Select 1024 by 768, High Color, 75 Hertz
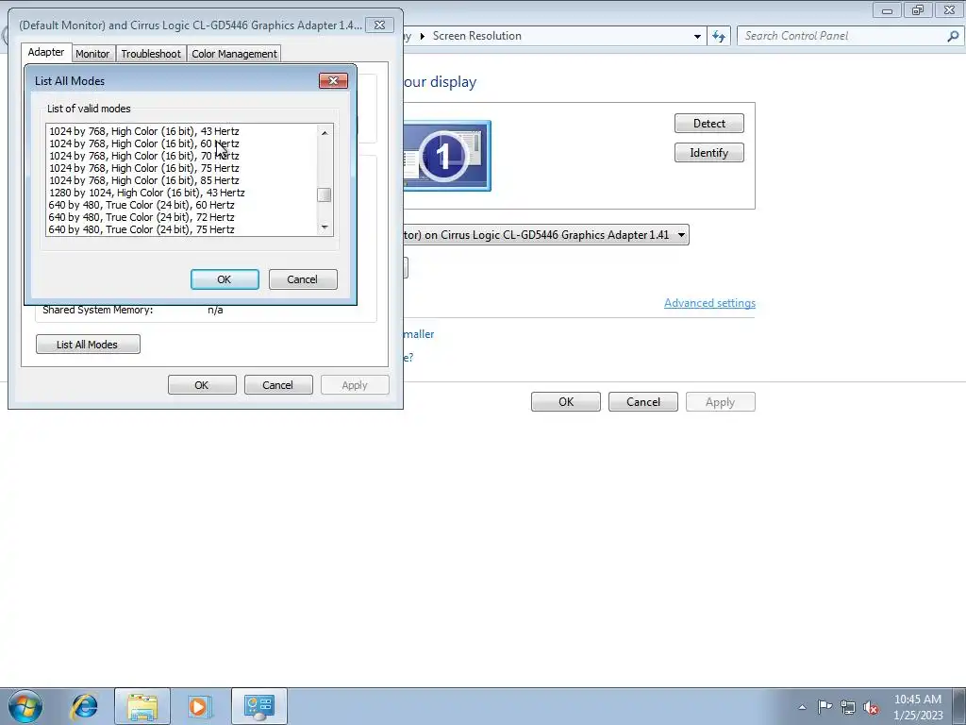Viewport: 966px width, 725px height. click(182, 168)
